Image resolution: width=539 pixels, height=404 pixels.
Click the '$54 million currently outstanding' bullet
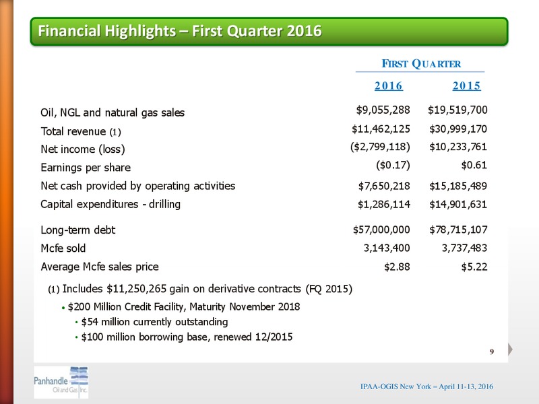[x=152, y=322]
